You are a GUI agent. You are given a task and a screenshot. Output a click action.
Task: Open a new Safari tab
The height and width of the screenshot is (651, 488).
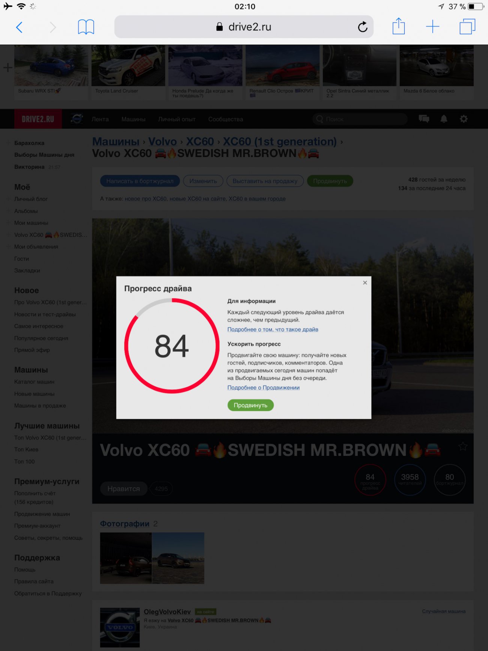point(432,27)
